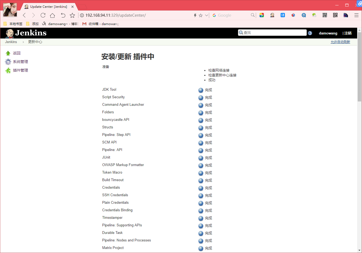Open the blue Q search extension icon
The width and height of the screenshot is (362, 253).
tap(304, 15)
